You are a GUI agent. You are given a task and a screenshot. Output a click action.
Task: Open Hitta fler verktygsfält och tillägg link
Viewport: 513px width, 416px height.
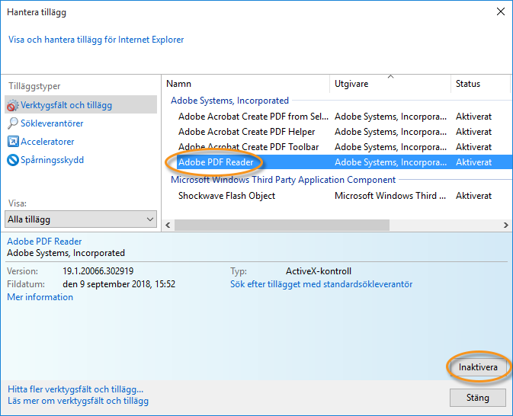pyautogui.click(x=75, y=389)
